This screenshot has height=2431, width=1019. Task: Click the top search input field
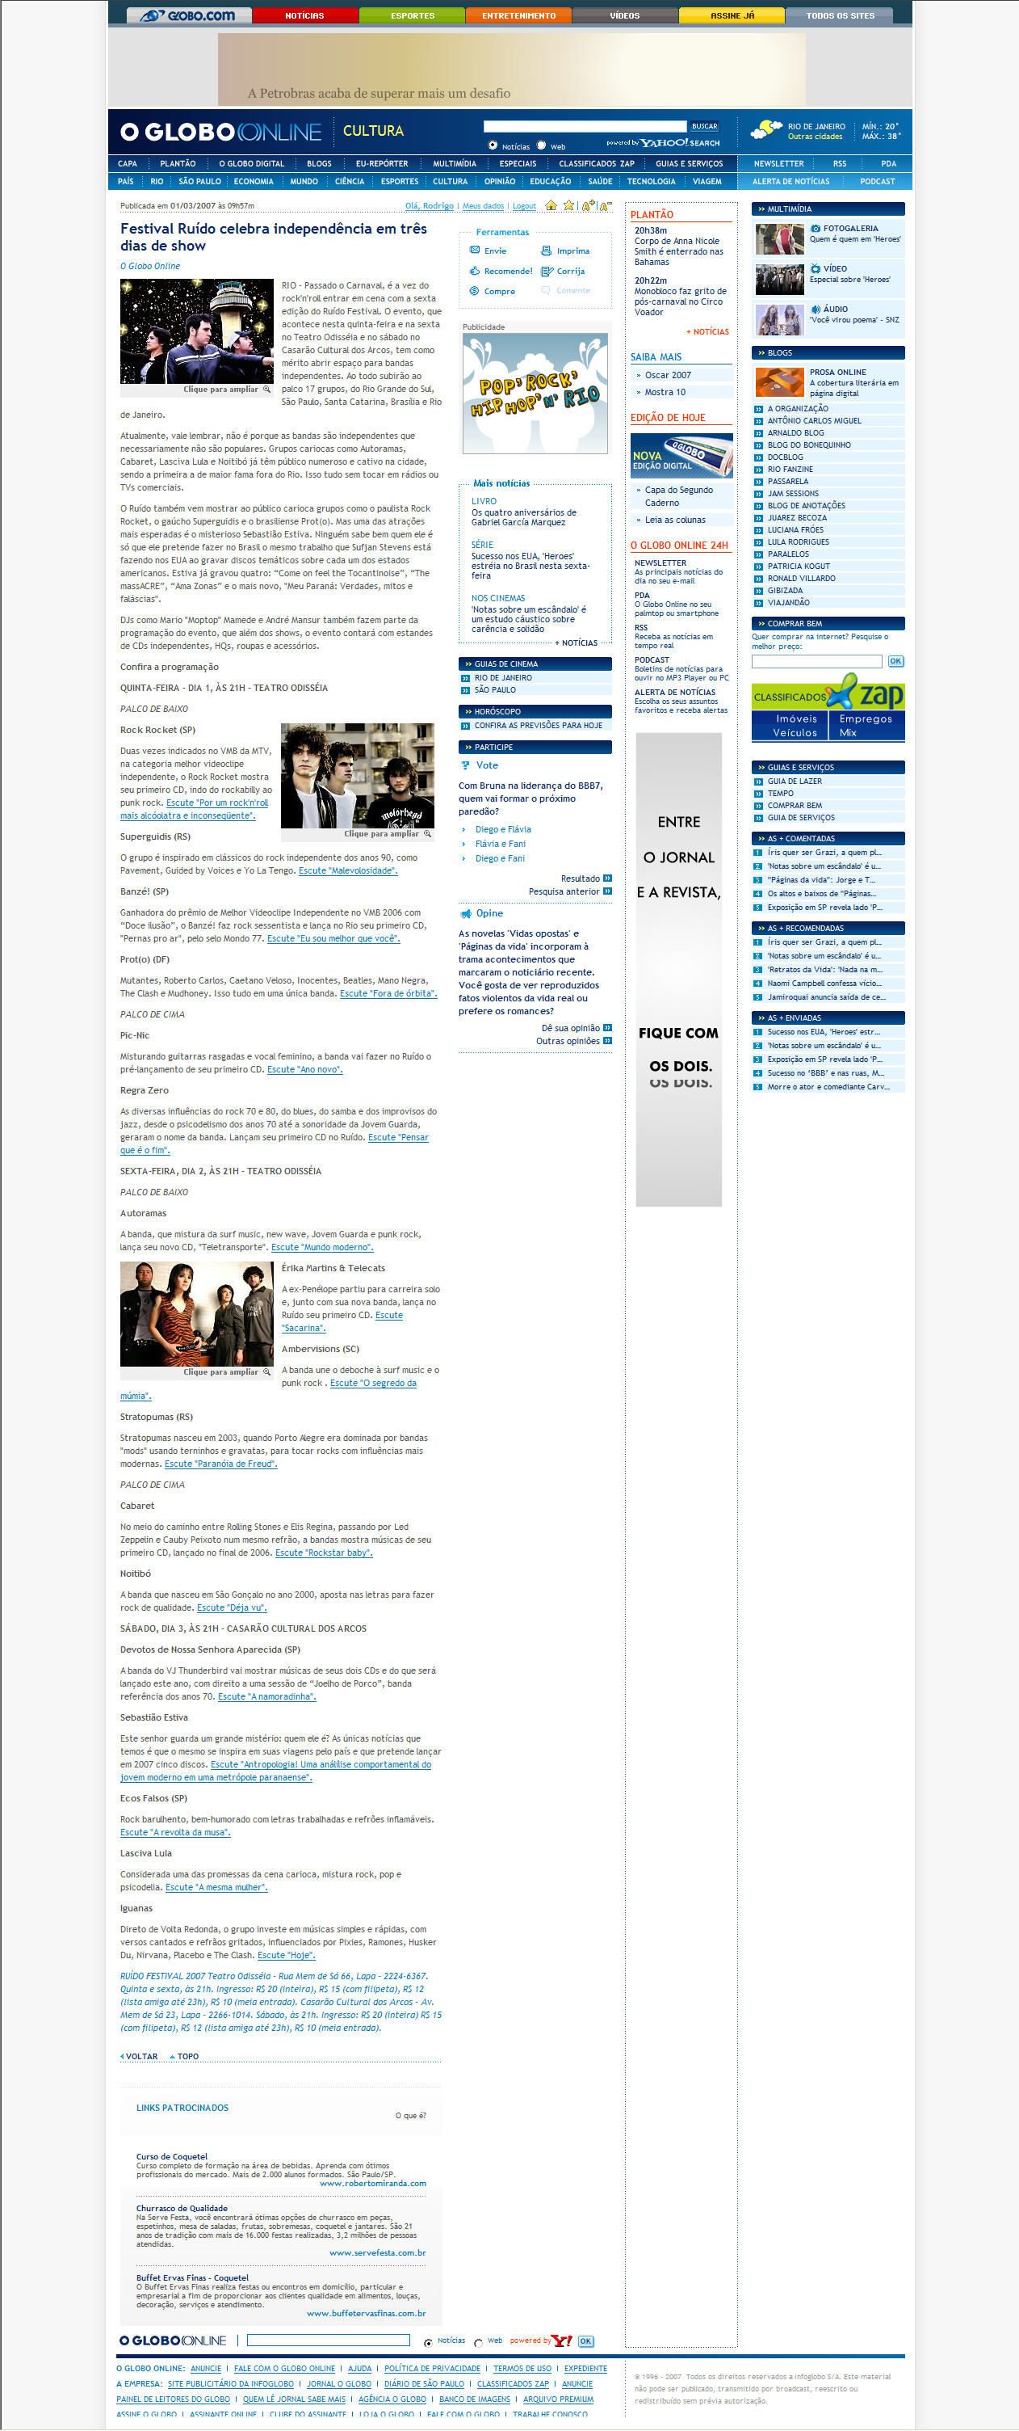click(585, 125)
